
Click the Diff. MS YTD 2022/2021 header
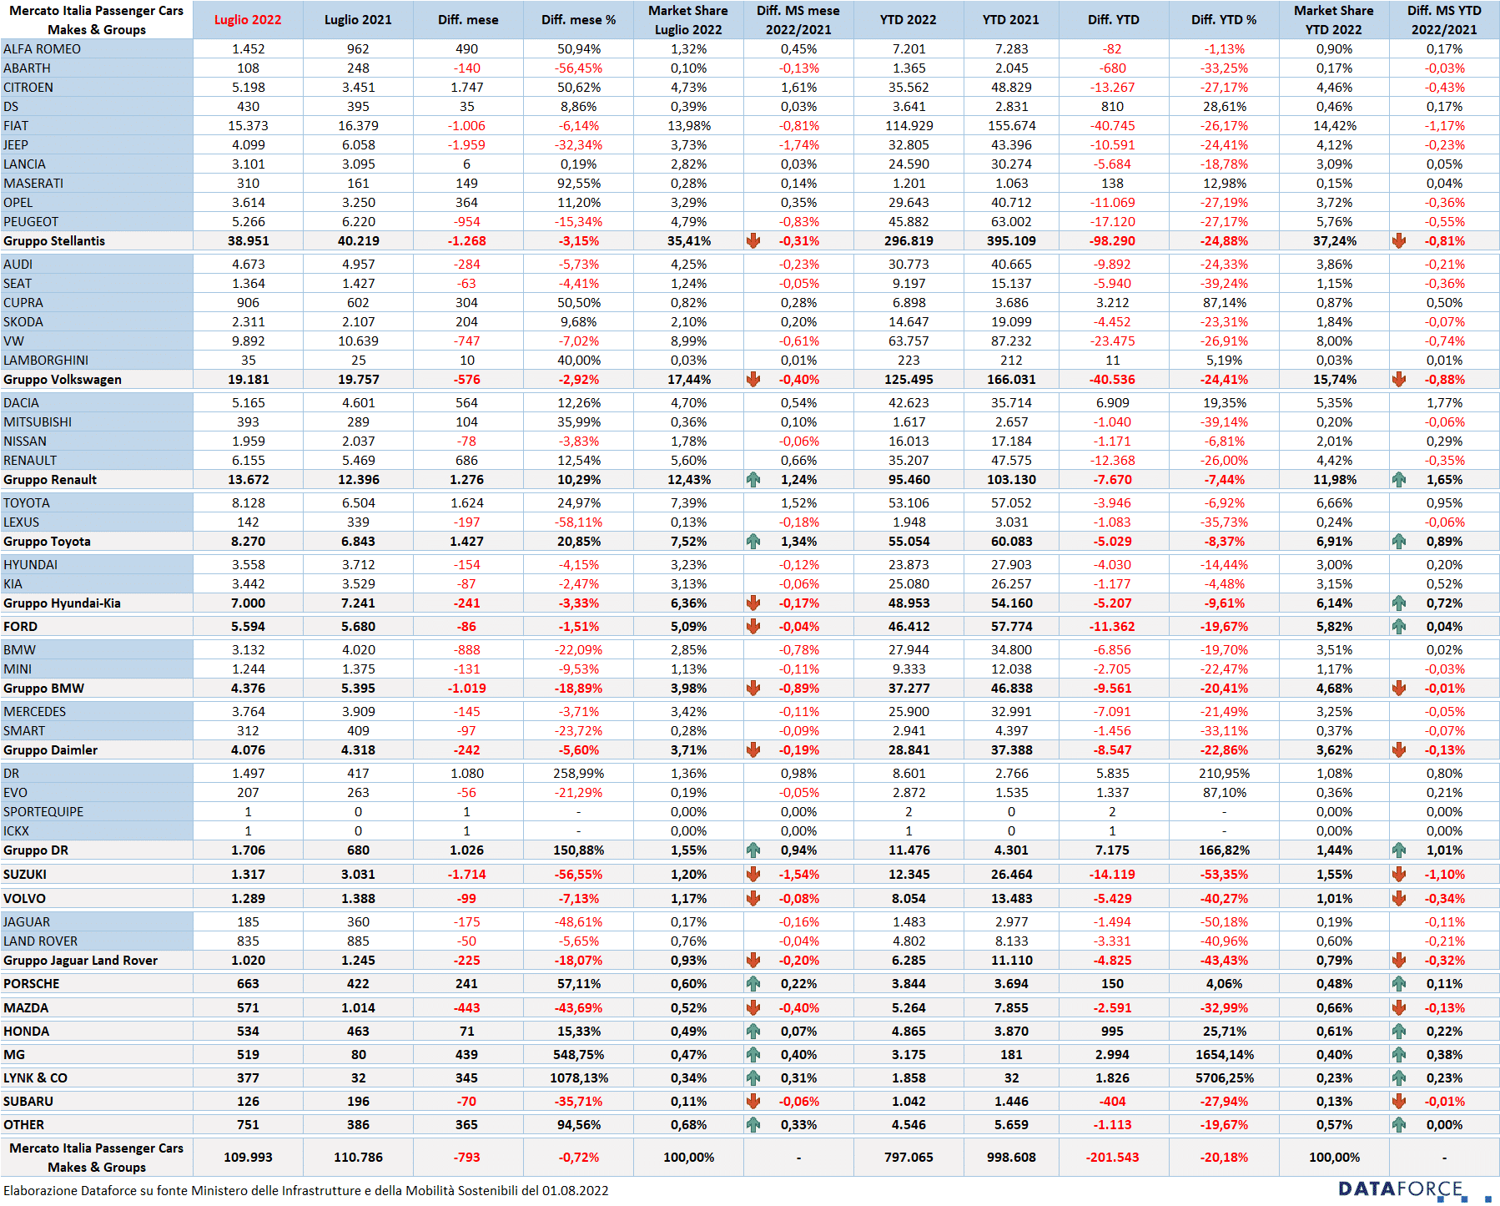click(1444, 20)
